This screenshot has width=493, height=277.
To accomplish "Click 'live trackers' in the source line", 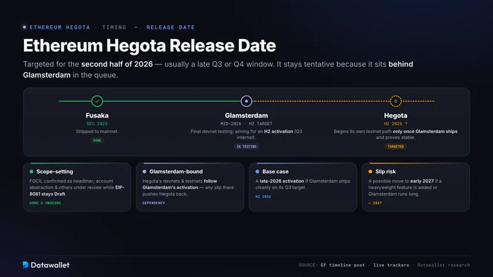I will 391,265.
